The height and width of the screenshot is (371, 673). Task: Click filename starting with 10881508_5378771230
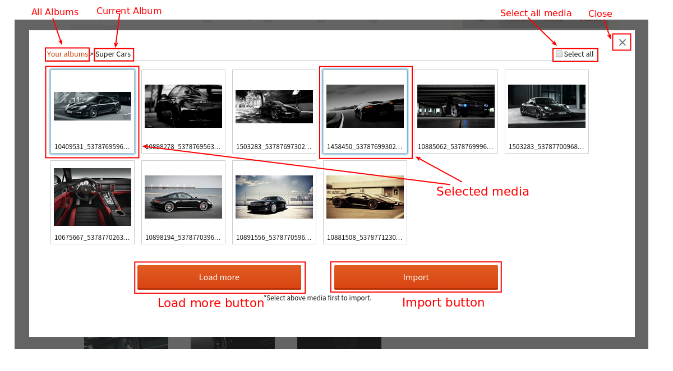coord(365,238)
